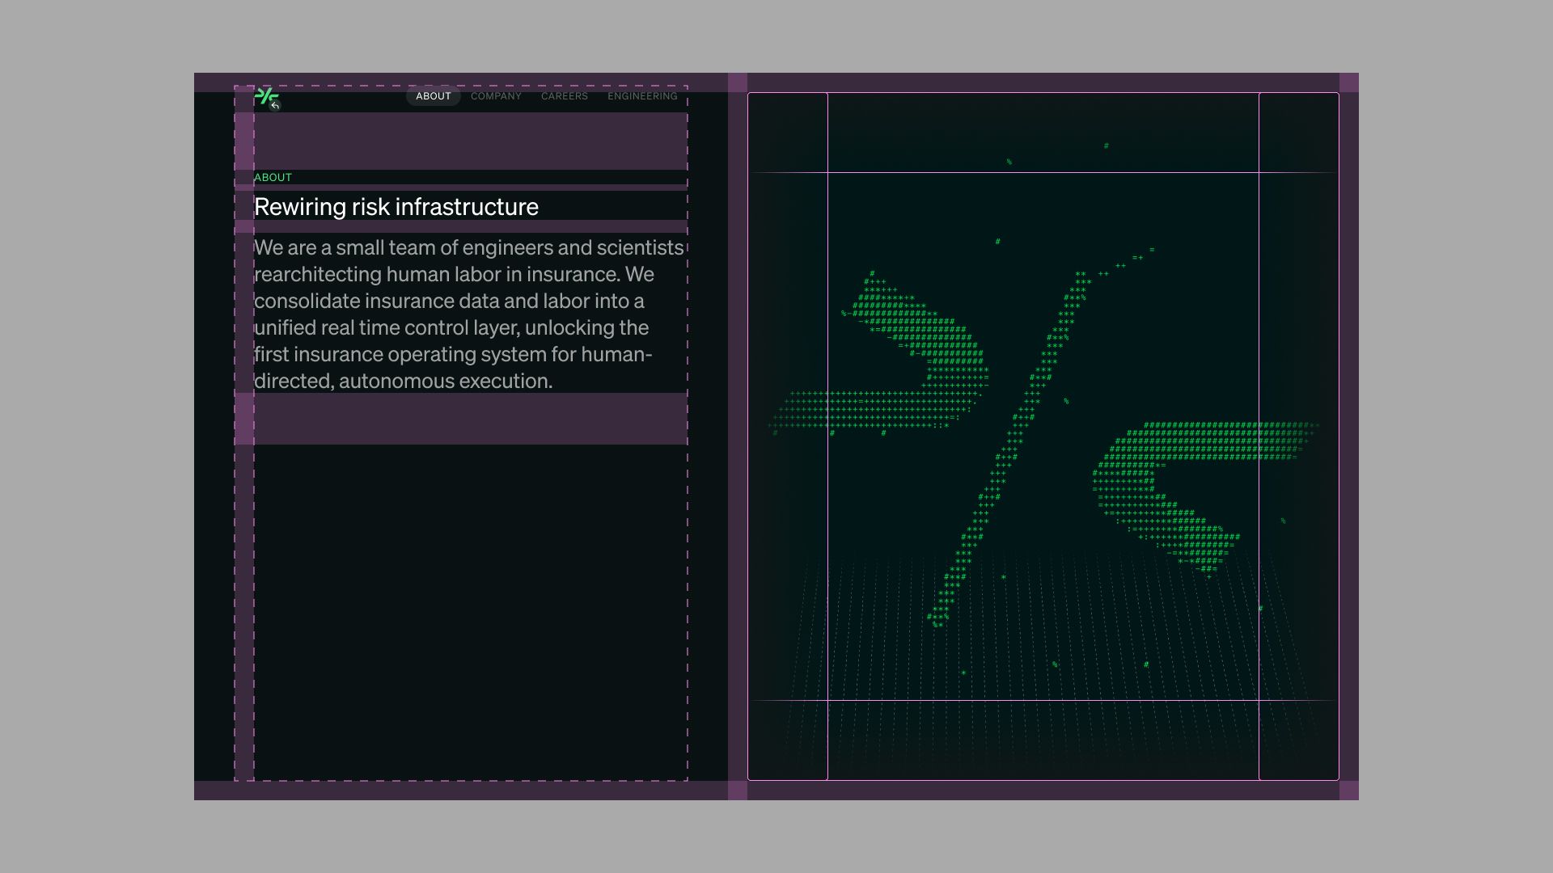1553x873 pixels.
Task: Open the ABOUT nav tab
Action: [x=434, y=96]
